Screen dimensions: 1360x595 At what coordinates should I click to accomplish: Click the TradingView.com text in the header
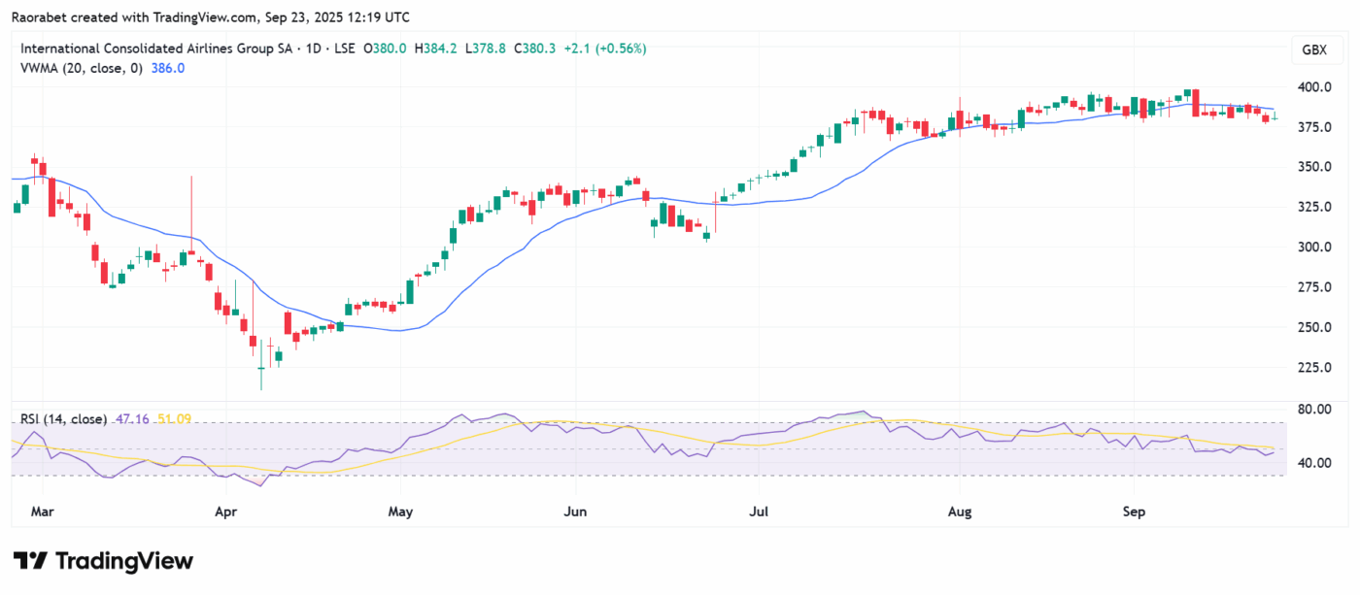(204, 17)
